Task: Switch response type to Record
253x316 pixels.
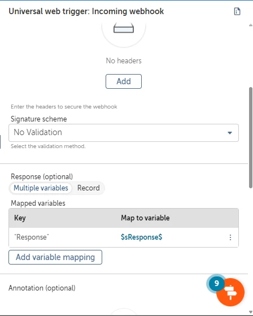Action: (x=88, y=188)
